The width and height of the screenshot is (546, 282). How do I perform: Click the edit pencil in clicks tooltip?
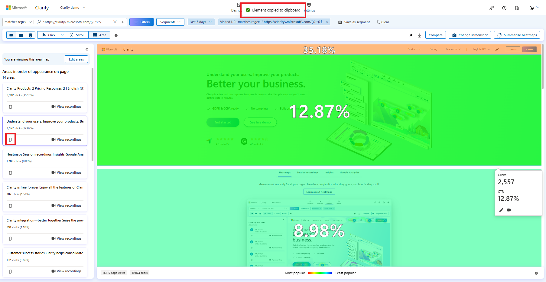click(x=501, y=210)
